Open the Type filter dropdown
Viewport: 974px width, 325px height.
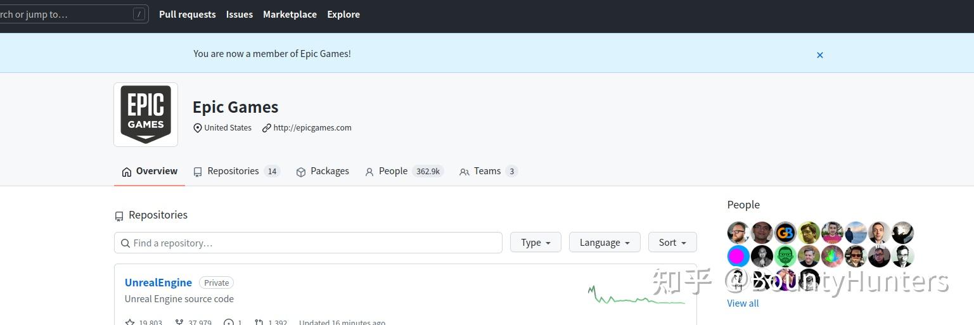(535, 243)
